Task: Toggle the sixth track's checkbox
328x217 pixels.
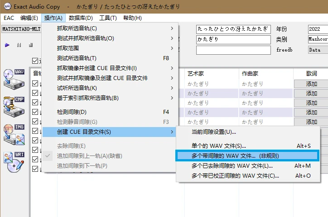Action: pyautogui.click(x=35, y=131)
